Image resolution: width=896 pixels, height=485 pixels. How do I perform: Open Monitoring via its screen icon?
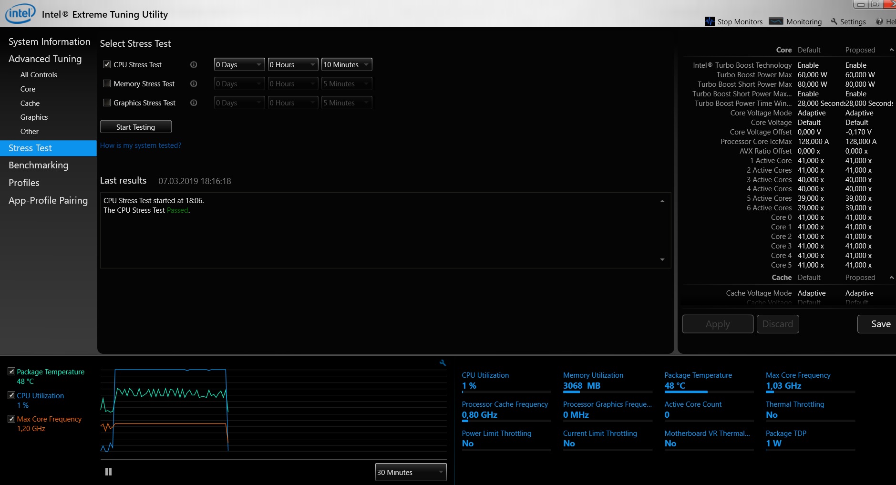pyautogui.click(x=776, y=21)
